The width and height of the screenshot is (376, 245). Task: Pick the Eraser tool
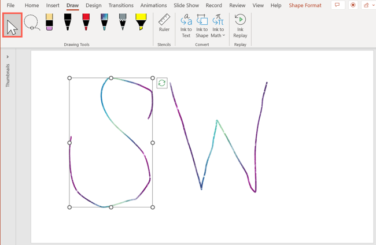(x=49, y=23)
